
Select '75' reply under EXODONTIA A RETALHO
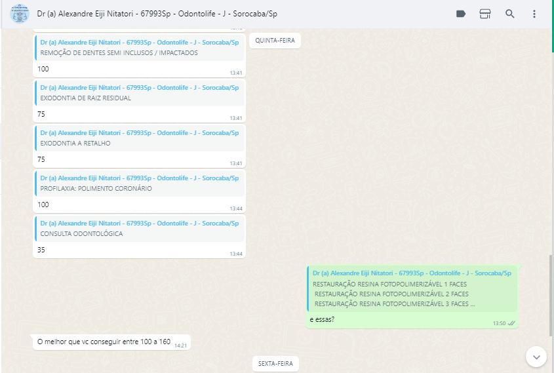[41, 159]
